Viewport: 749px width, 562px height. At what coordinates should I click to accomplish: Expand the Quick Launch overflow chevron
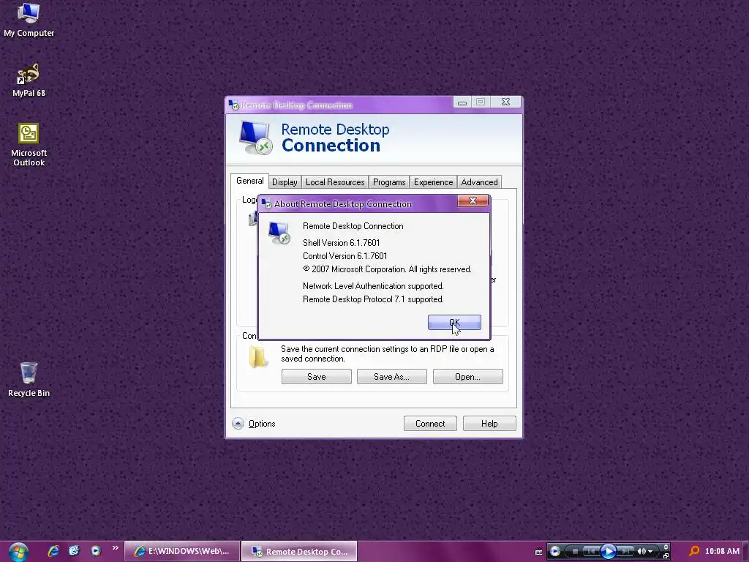pyautogui.click(x=115, y=547)
